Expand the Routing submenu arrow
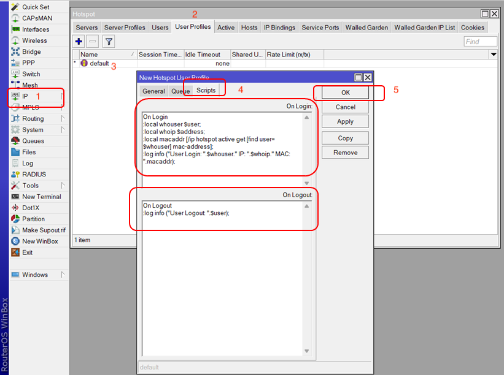 (63, 119)
